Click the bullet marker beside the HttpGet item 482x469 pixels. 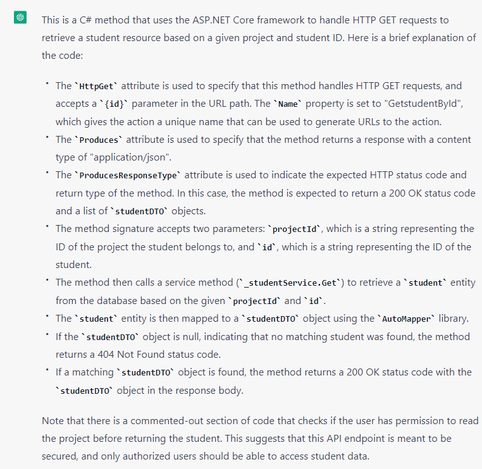point(46,84)
